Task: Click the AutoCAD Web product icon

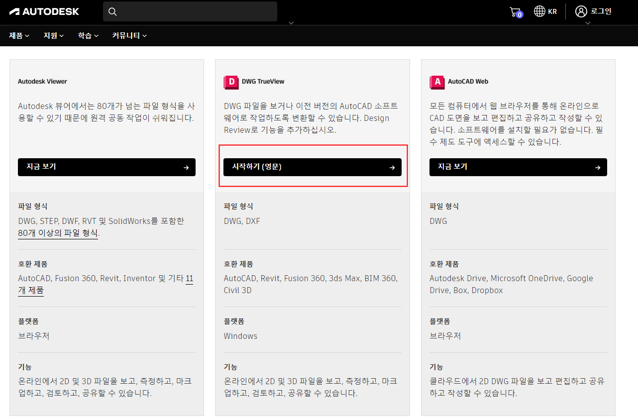Action: coord(437,82)
